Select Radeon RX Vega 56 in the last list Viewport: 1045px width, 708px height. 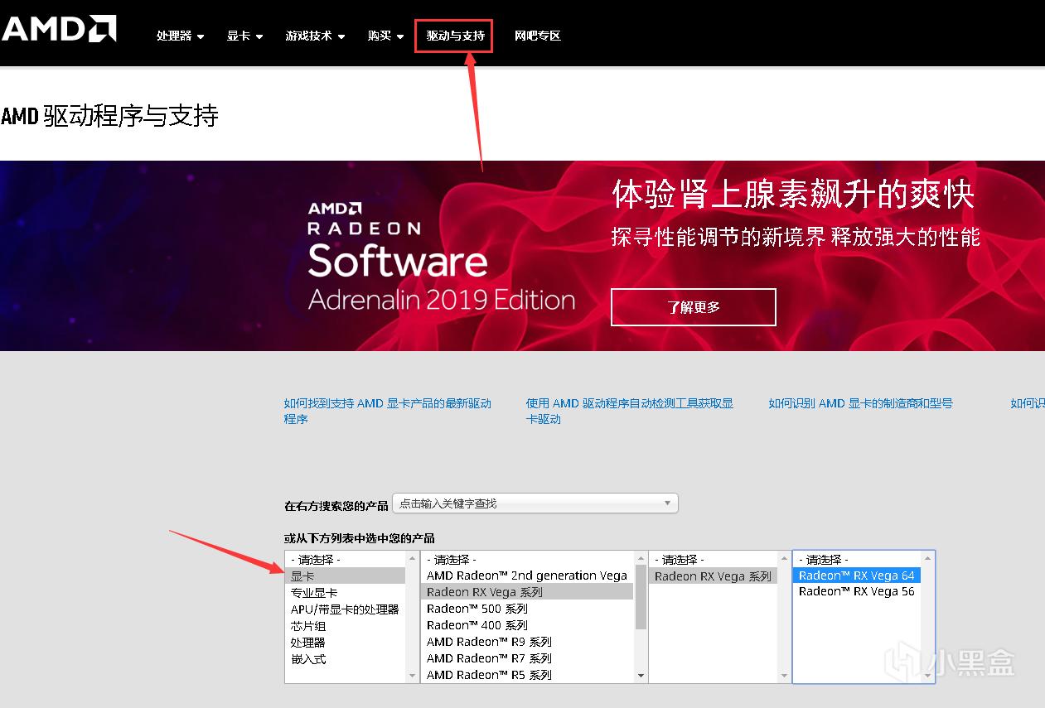click(856, 590)
